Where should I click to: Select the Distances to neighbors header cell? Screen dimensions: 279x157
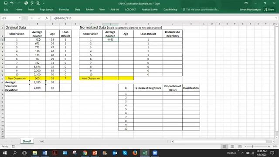173,34
